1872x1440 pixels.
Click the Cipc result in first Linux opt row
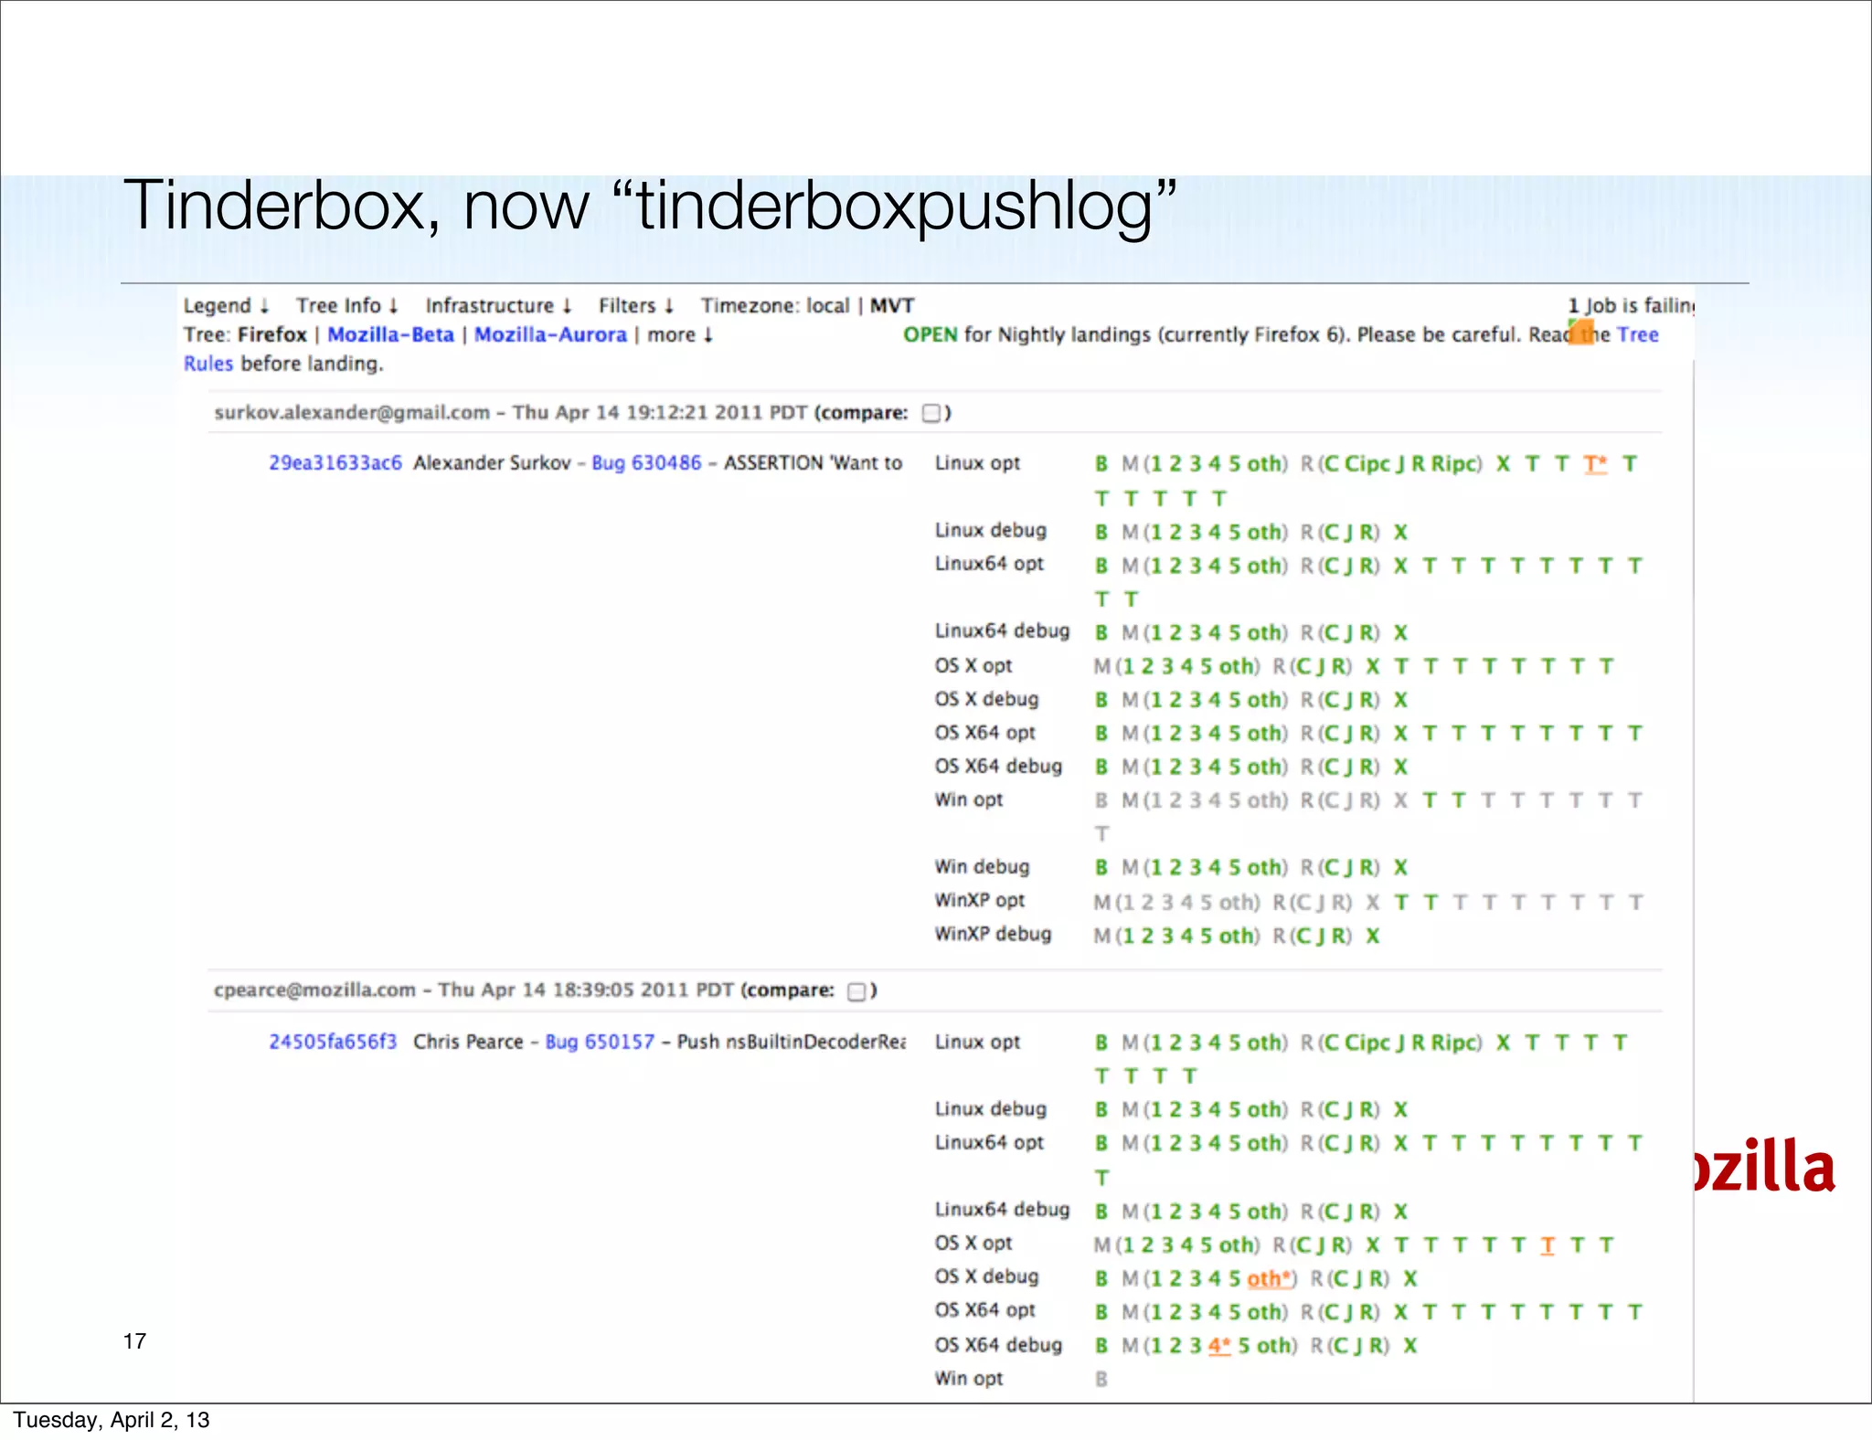1367,464
